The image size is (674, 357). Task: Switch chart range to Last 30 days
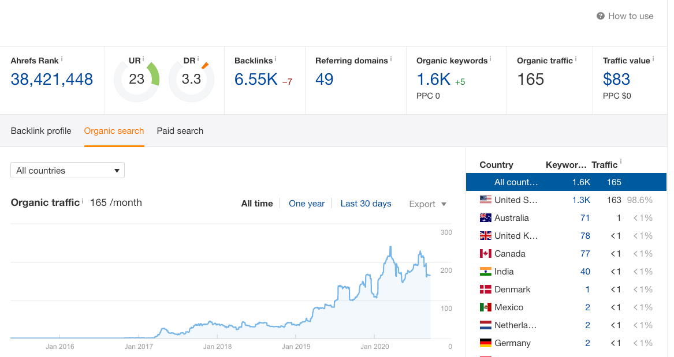tap(366, 204)
